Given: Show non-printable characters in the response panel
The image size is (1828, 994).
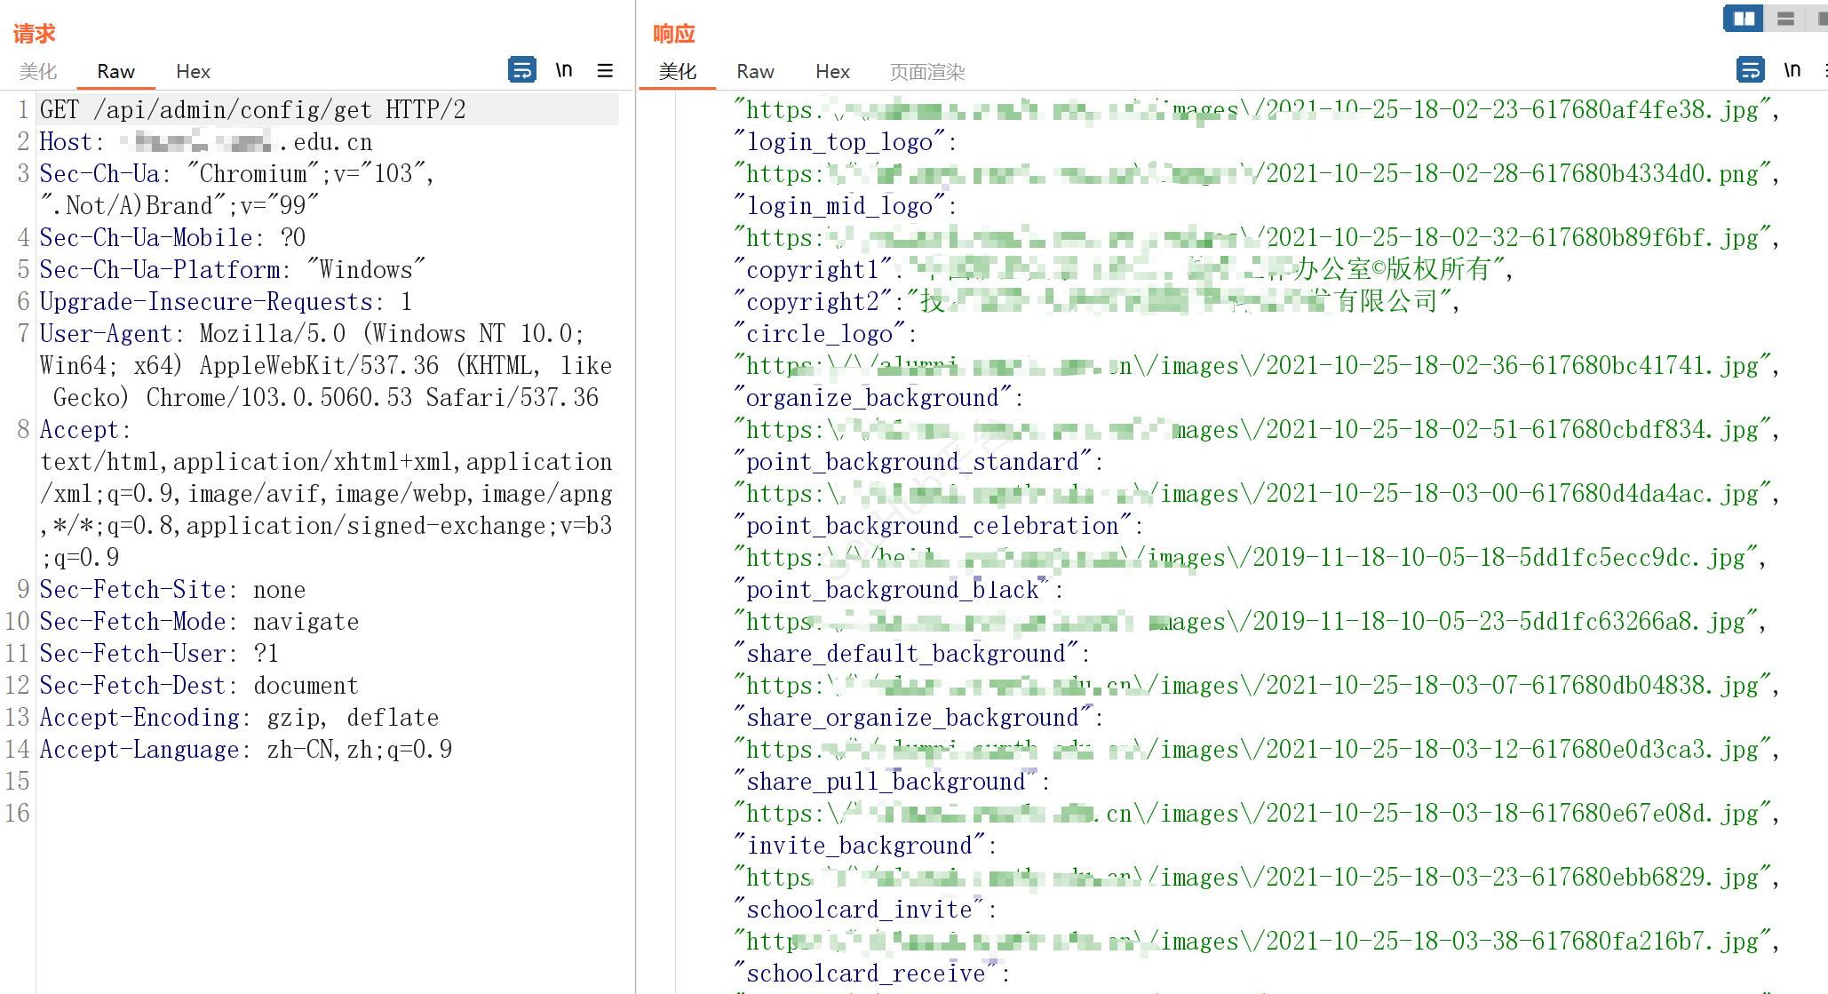Looking at the screenshot, I should (1792, 69).
